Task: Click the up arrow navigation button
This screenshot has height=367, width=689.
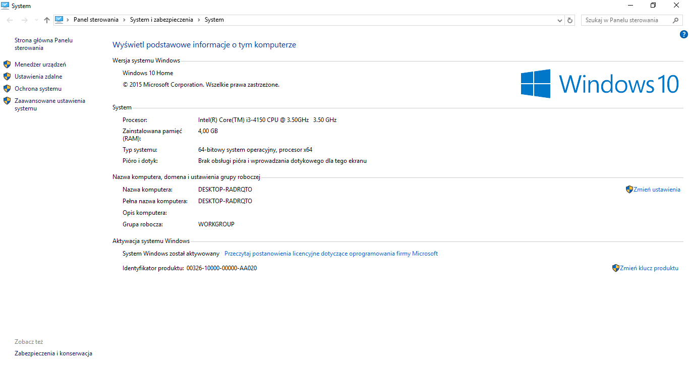Action: click(47, 20)
